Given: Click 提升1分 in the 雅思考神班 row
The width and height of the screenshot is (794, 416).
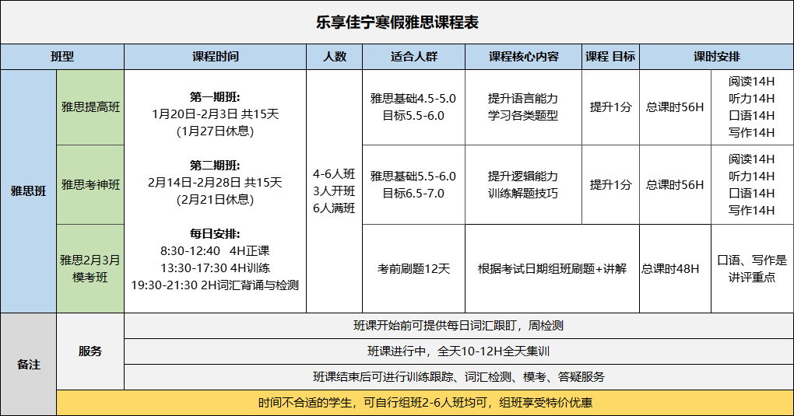Looking at the screenshot, I should 611,185.
